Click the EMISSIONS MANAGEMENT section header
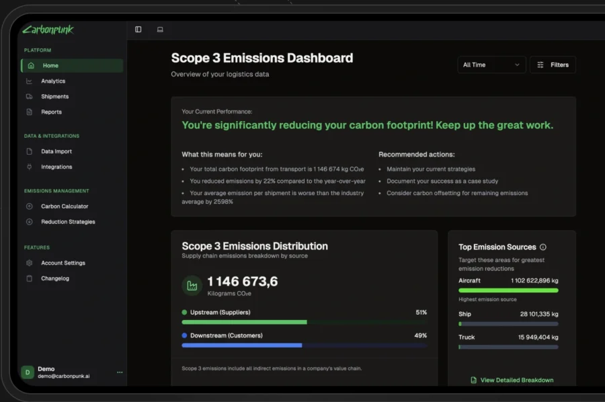Screen dimensions: 605x402 [x=56, y=191]
